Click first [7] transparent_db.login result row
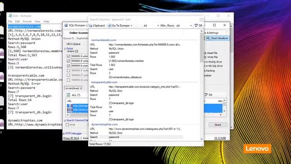Viewport: 291px width, 164px height. (x=121, y=103)
